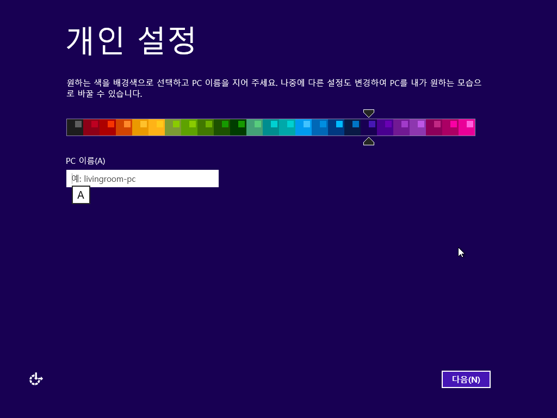Select the black-gray color swatch

75,127
